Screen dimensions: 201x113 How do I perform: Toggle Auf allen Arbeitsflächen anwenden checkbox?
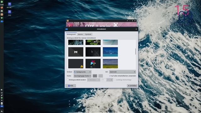pyautogui.click(x=110, y=76)
